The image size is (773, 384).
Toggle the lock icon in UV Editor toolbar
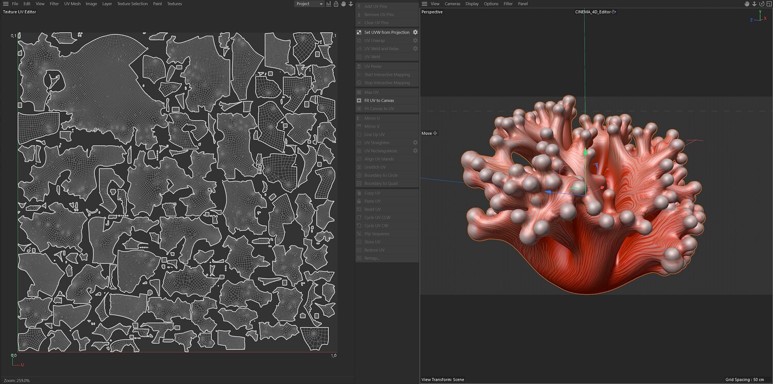pyautogui.click(x=336, y=4)
